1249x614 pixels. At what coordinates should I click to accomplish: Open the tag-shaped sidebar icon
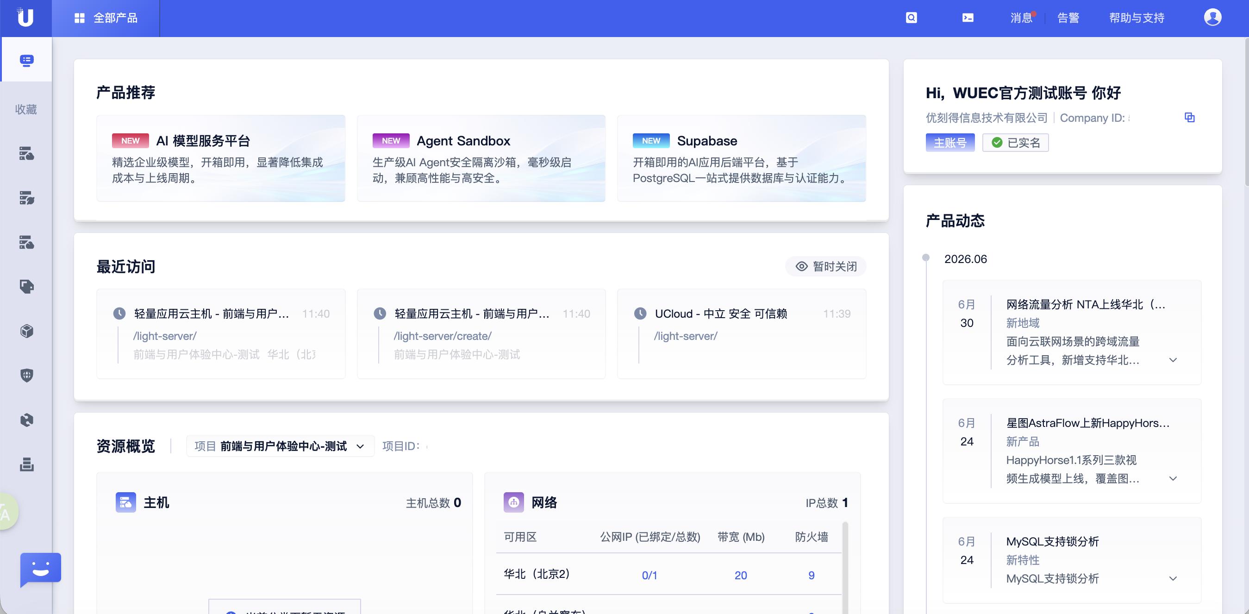coord(27,287)
